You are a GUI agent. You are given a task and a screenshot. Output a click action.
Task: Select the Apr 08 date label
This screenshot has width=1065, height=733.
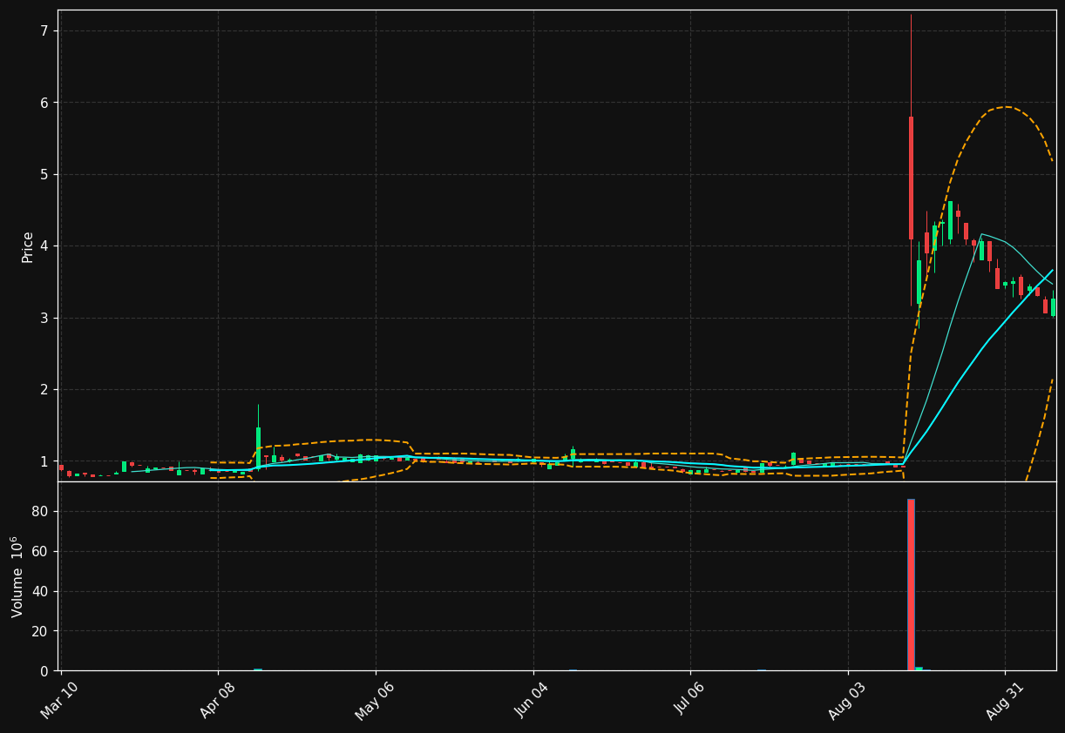(217, 701)
